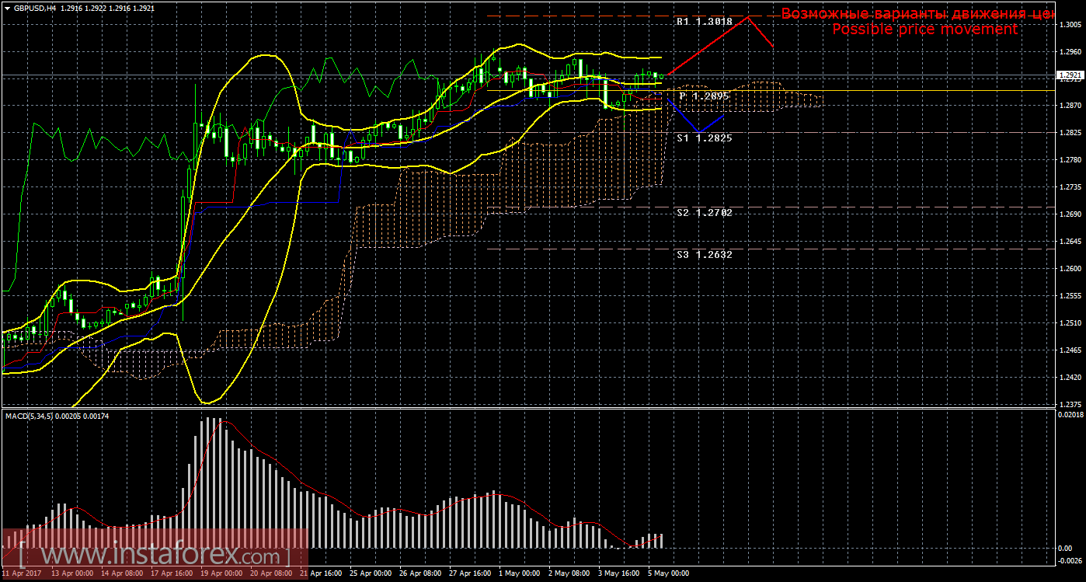
Task: Click the 13 Apr 00:00 time label
Action: coord(72,574)
